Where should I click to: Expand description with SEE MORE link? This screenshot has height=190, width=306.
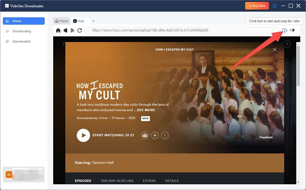(145, 110)
